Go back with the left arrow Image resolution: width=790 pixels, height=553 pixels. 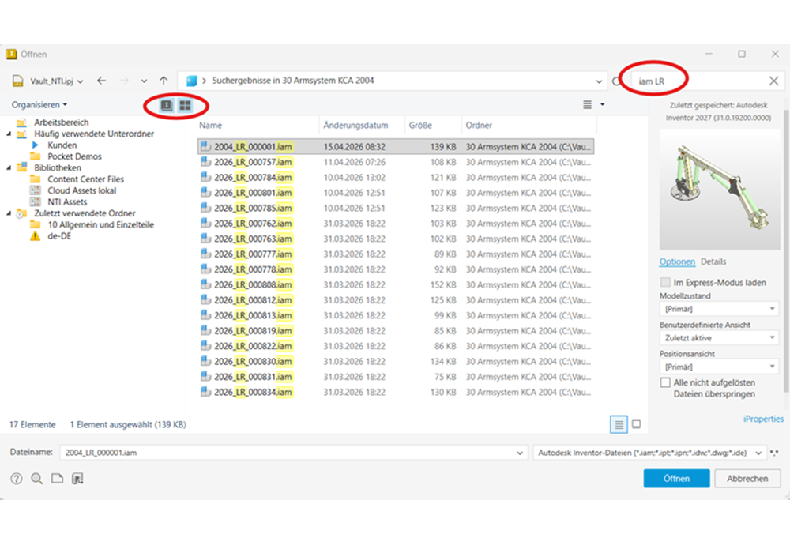click(102, 81)
